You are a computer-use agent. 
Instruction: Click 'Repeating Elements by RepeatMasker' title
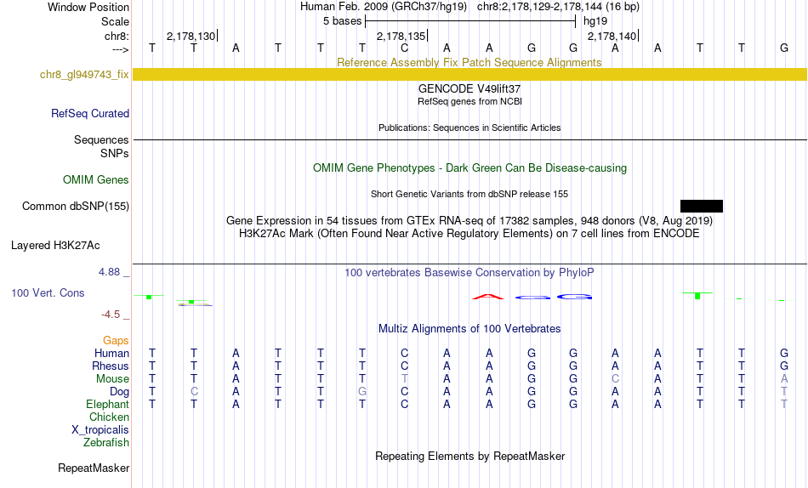click(469, 456)
